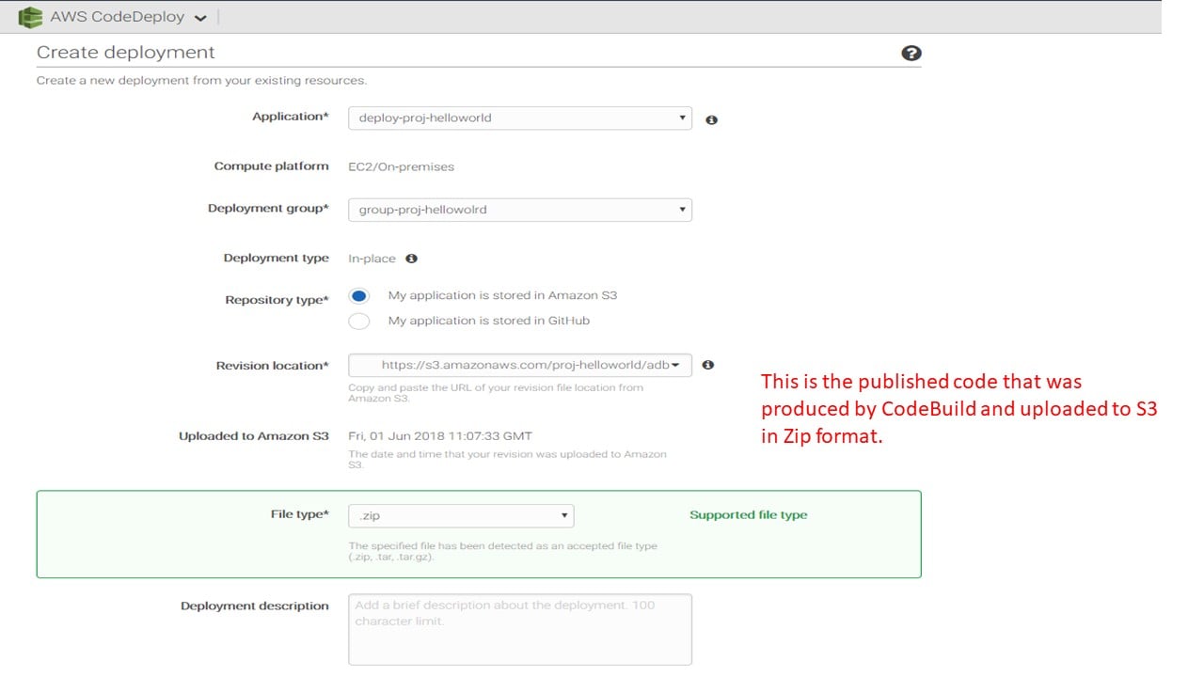The height and width of the screenshot is (677, 1204).
Task: Click the 'Supported file type' green text
Action: tap(748, 515)
